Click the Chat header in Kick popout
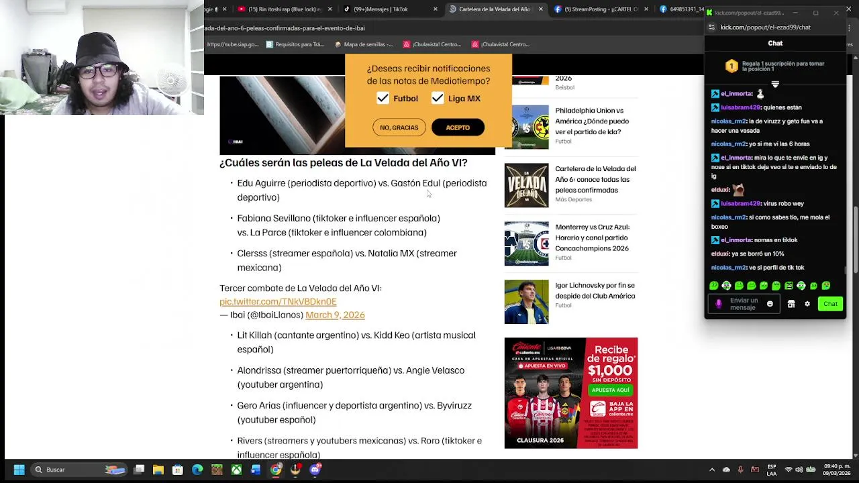The image size is (859, 483). click(775, 43)
